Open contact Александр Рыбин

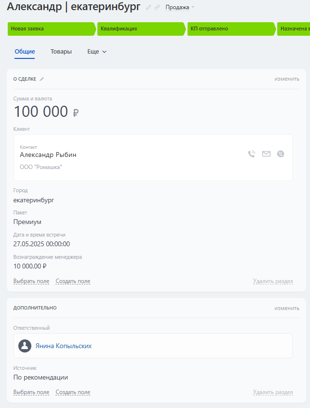click(48, 155)
